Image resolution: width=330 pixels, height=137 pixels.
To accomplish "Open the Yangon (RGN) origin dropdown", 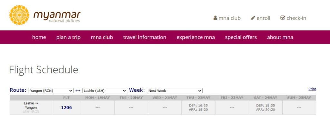I will pos(51,91).
